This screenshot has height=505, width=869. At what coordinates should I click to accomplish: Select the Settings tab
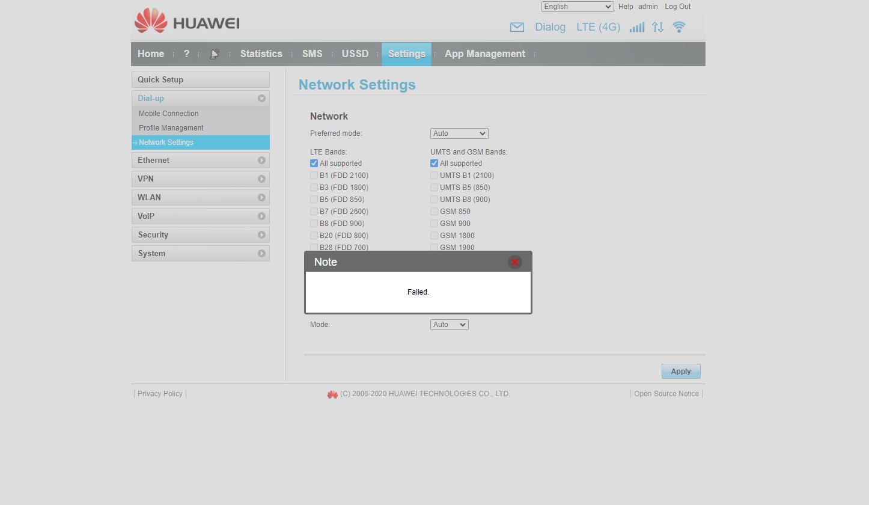(x=407, y=54)
